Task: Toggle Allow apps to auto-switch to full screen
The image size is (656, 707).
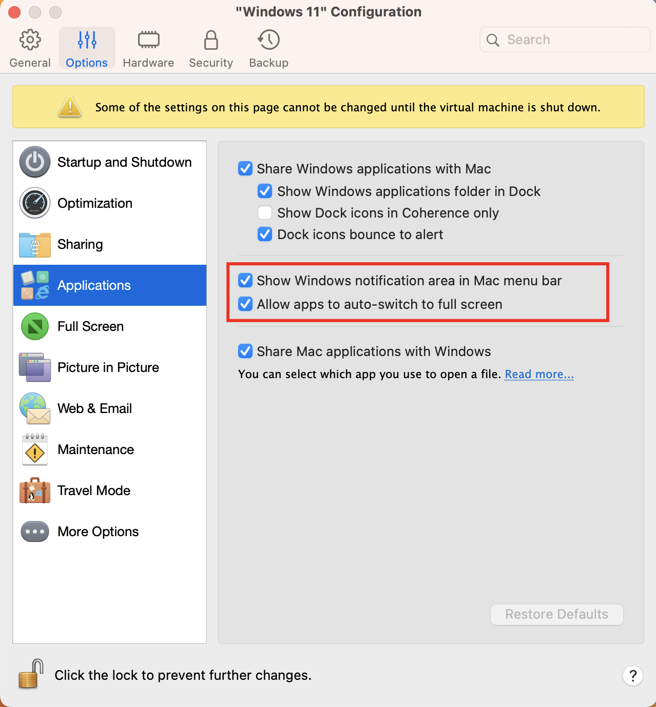Action: pyautogui.click(x=245, y=304)
